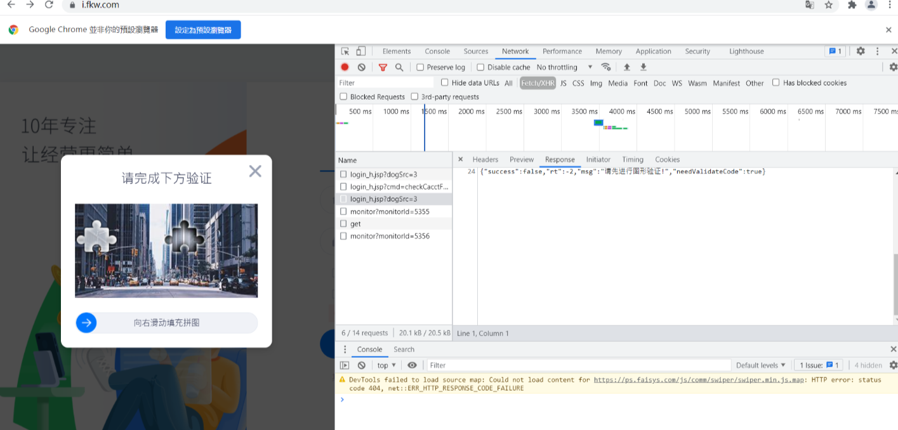Click the inspect element picker icon
898x430 pixels.
click(x=345, y=51)
